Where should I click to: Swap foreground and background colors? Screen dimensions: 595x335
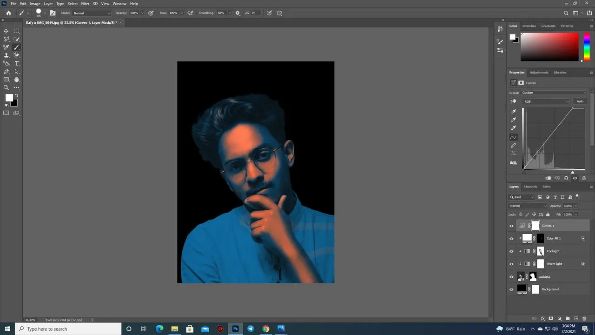point(17,95)
